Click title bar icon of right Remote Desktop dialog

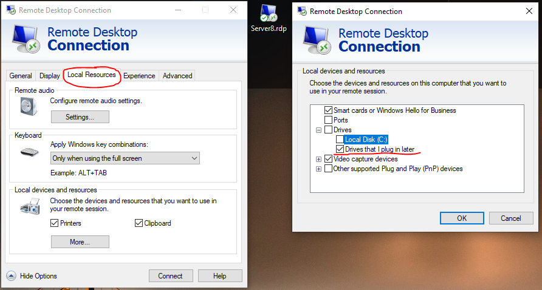tap(302, 12)
